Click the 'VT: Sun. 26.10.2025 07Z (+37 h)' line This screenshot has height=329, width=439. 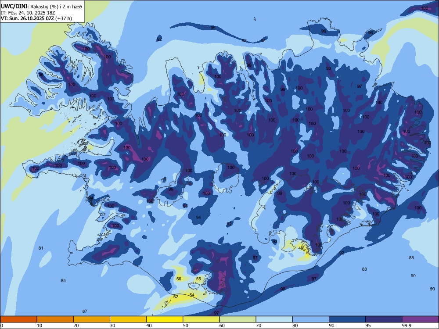click(36, 19)
